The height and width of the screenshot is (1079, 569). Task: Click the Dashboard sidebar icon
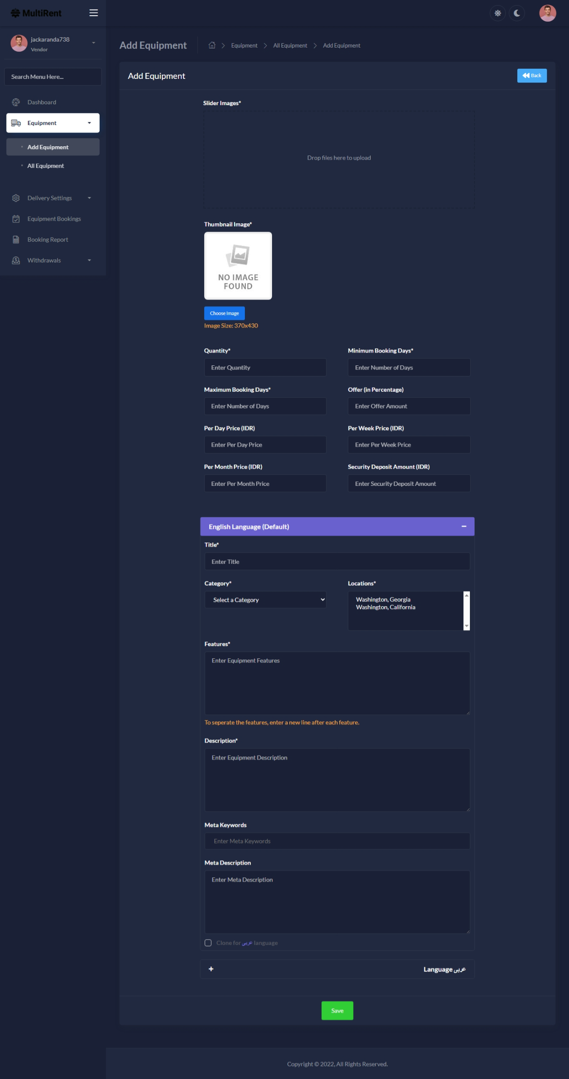coord(16,102)
